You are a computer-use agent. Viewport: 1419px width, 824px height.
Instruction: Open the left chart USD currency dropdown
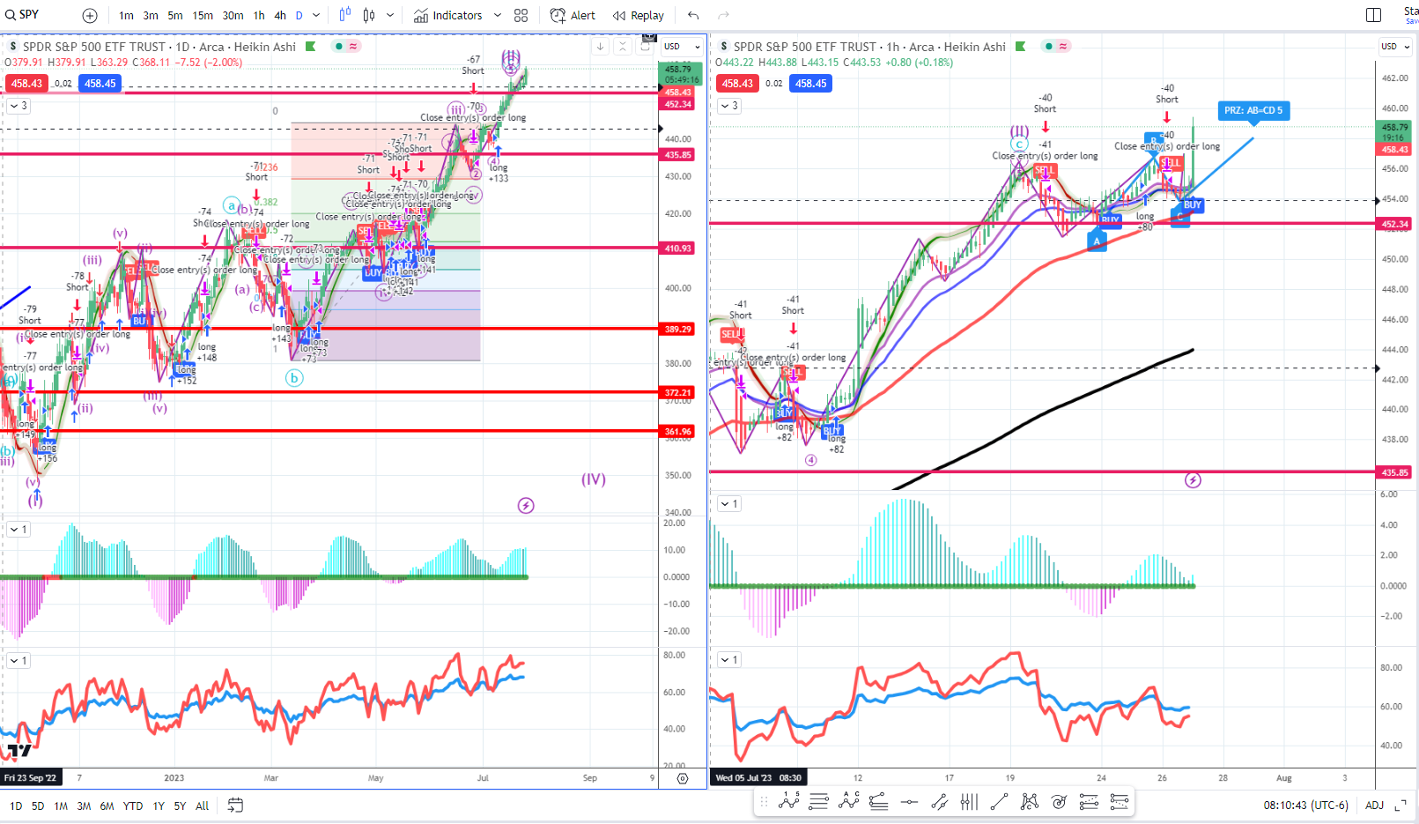point(682,47)
